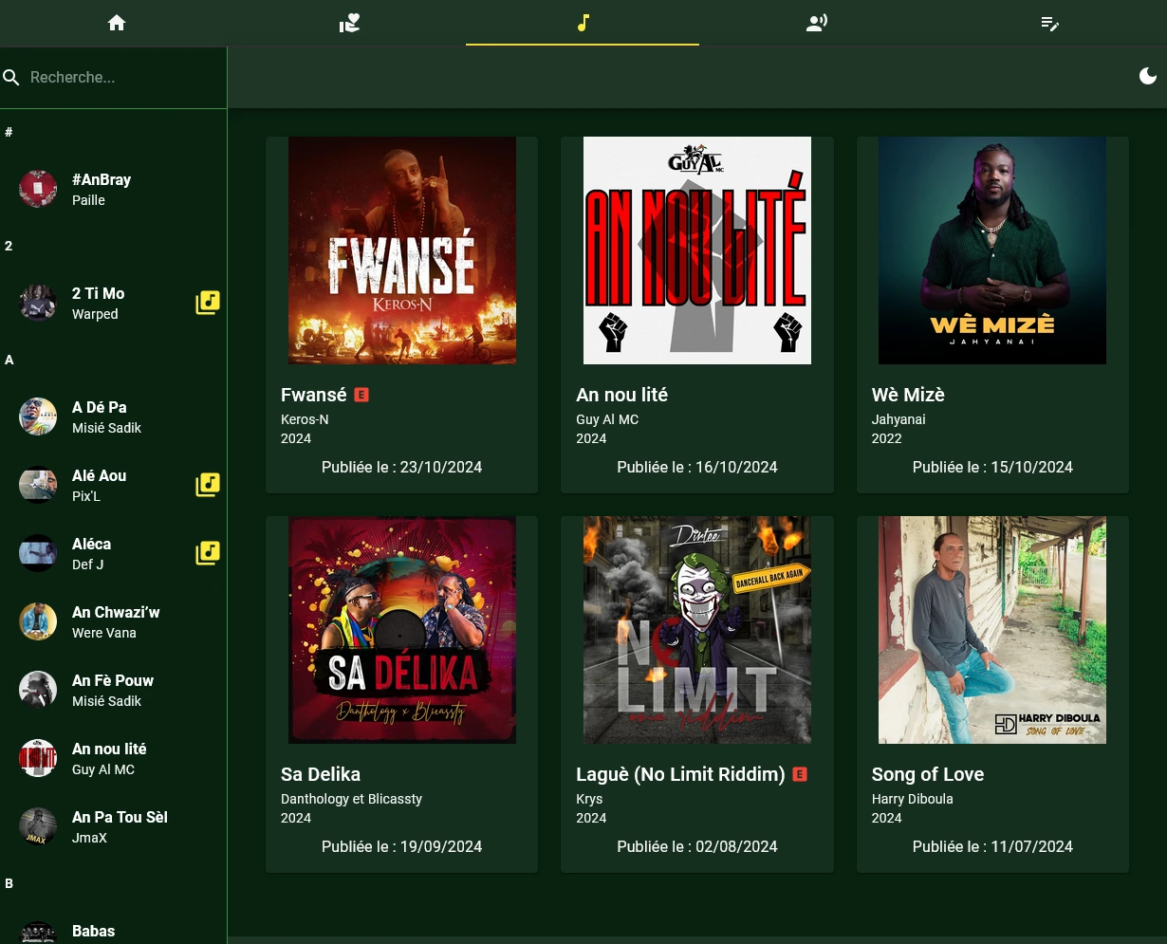Open the home tab icon

tap(117, 23)
